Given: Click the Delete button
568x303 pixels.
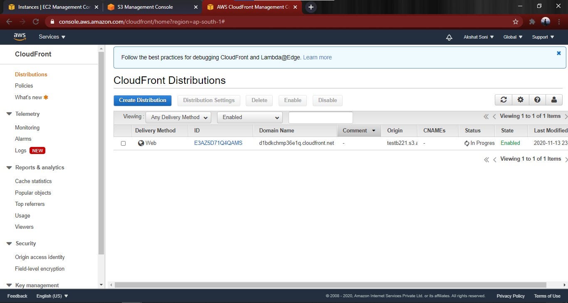Looking at the screenshot, I should tap(259, 100).
